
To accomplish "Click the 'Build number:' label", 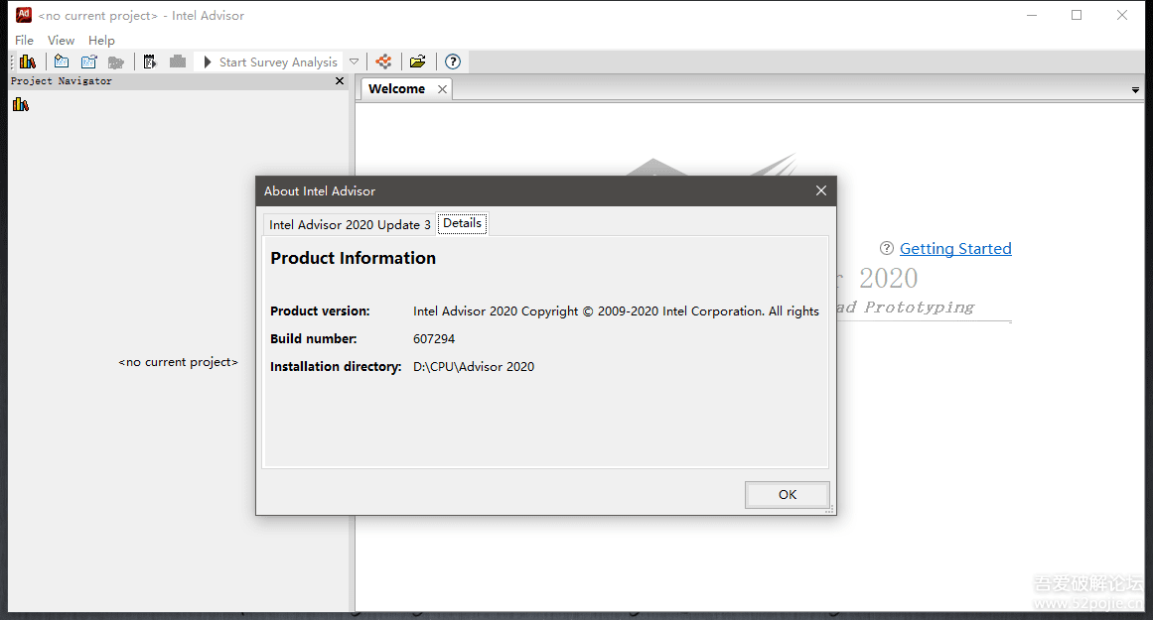I will tap(313, 338).
